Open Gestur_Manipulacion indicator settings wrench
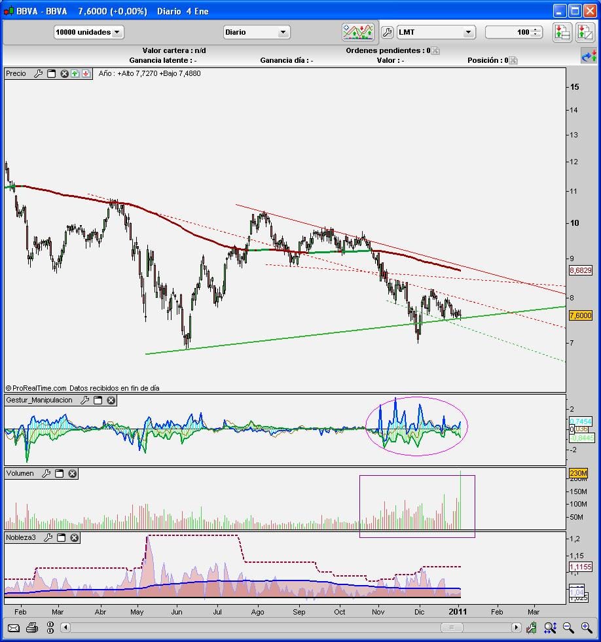 click(x=84, y=400)
